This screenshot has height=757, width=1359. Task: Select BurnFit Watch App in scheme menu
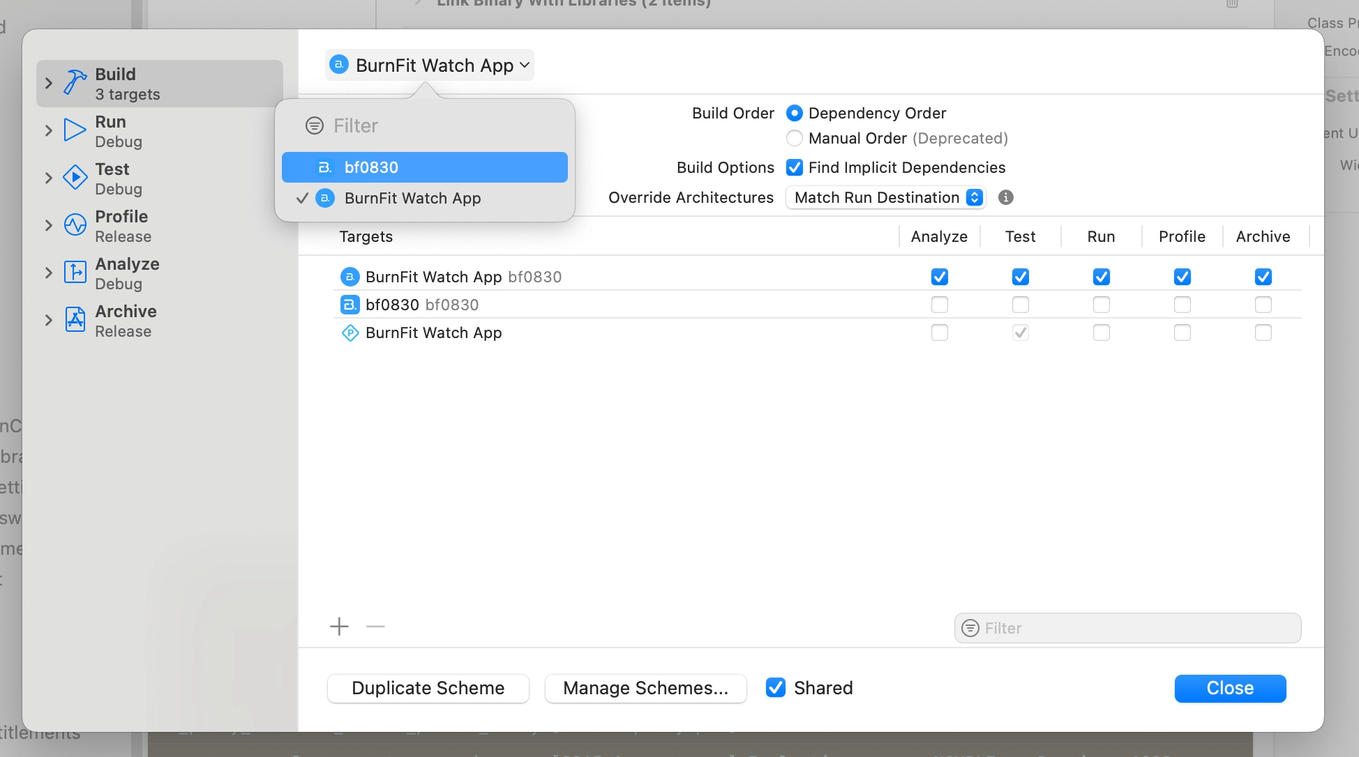412,198
